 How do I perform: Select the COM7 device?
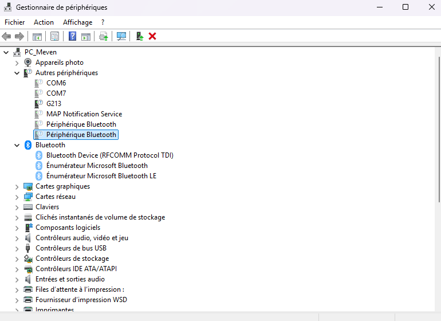[x=56, y=93]
